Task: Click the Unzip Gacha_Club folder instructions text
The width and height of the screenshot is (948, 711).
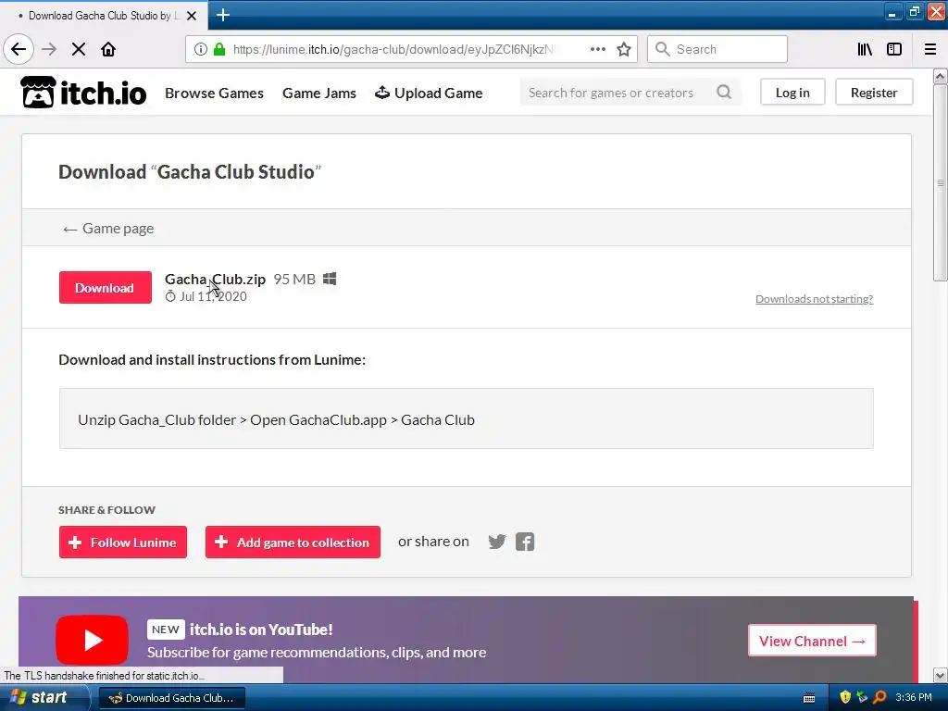Action: (276, 419)
